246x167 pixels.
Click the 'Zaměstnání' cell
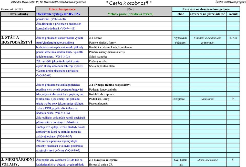click(x=208, y=99)
